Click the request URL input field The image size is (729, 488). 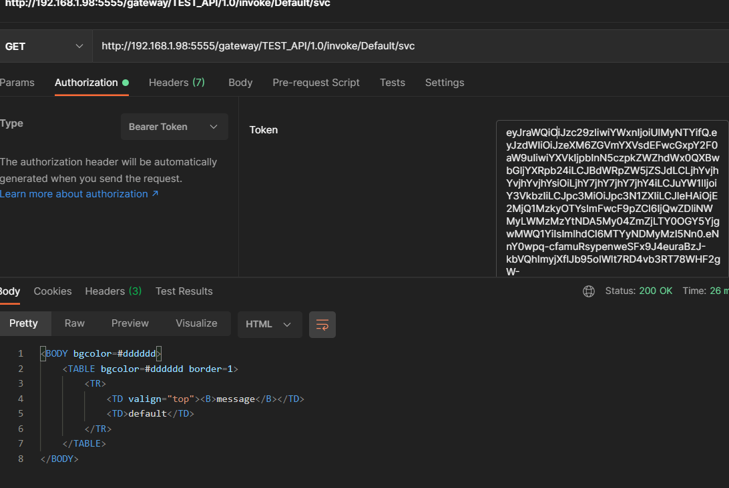401,47
